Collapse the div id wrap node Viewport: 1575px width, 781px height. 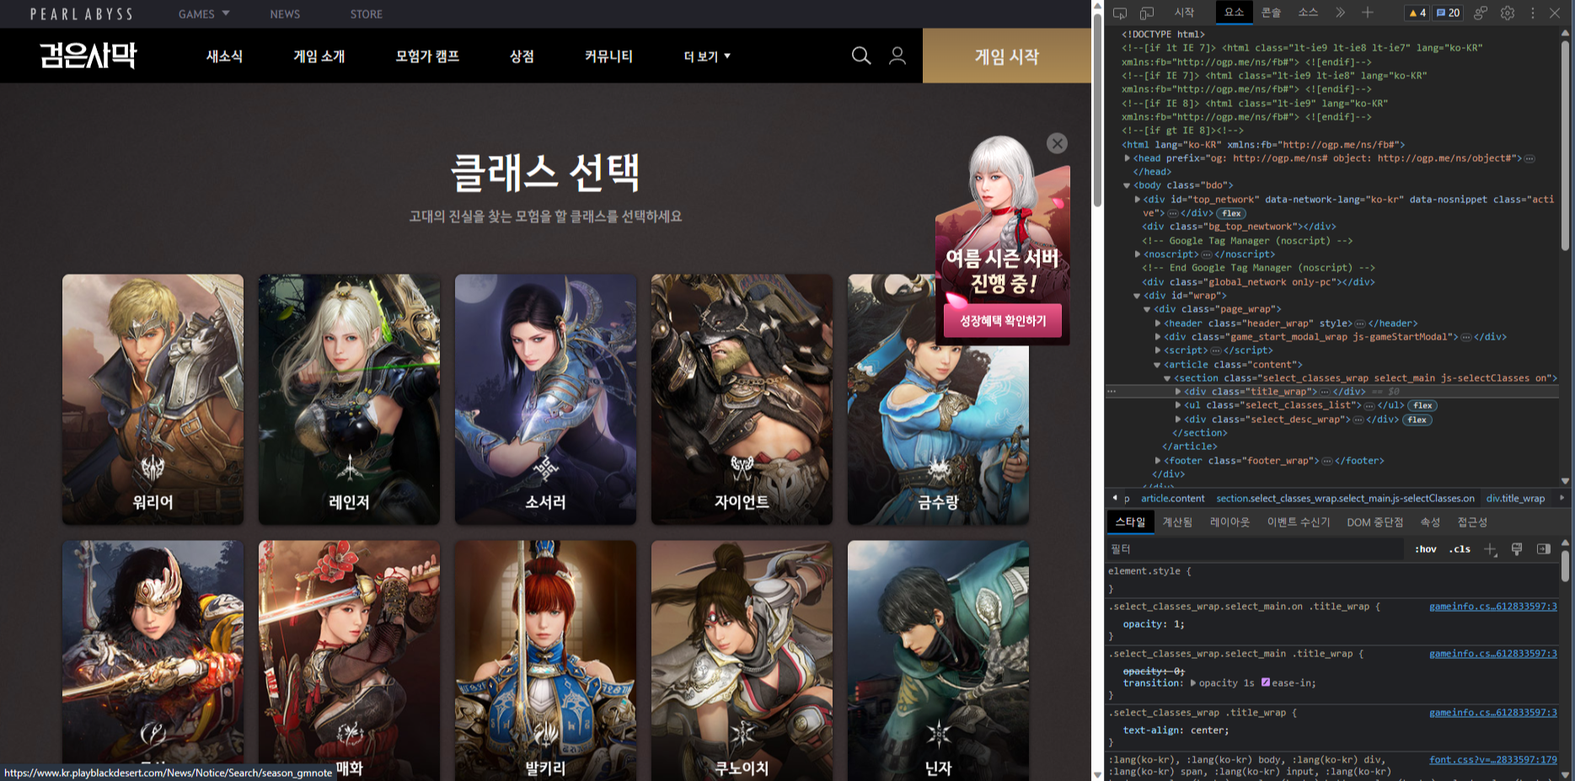[1137, 296]
